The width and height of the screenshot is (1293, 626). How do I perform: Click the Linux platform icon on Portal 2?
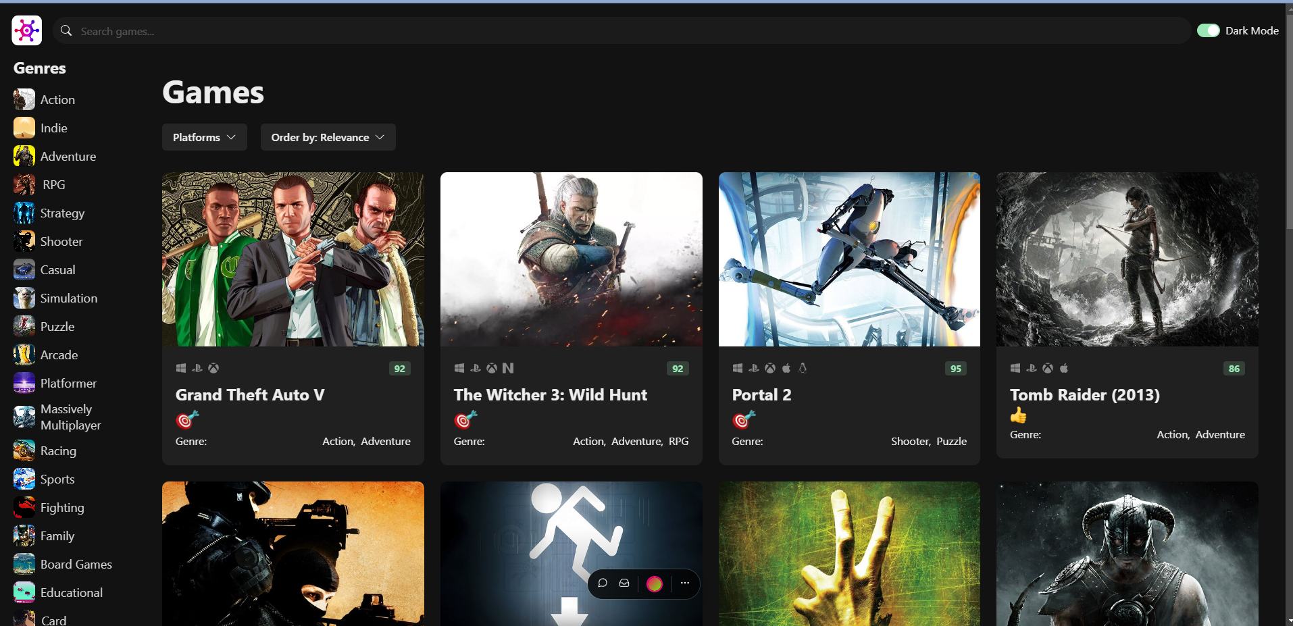click(x=803, y=368)
